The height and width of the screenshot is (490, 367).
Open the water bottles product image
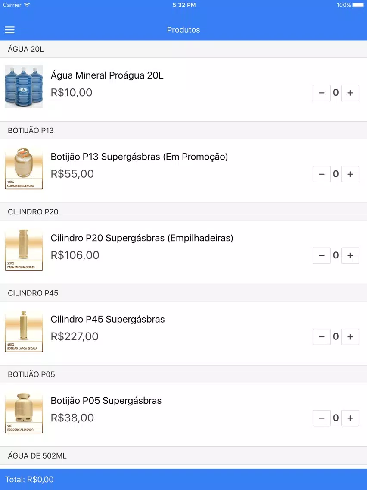pyautogui.click(x=24, y=87)
